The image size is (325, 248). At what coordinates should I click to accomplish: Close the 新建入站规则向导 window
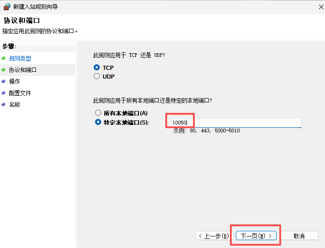point(321,7)
